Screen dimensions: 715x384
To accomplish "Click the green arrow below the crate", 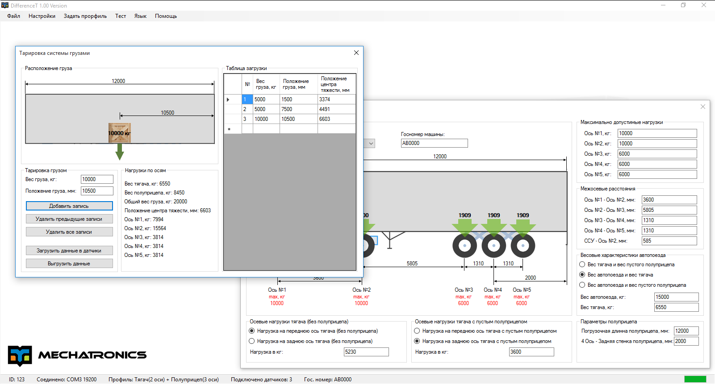I will pyautogui.click(x=119, y=152).
